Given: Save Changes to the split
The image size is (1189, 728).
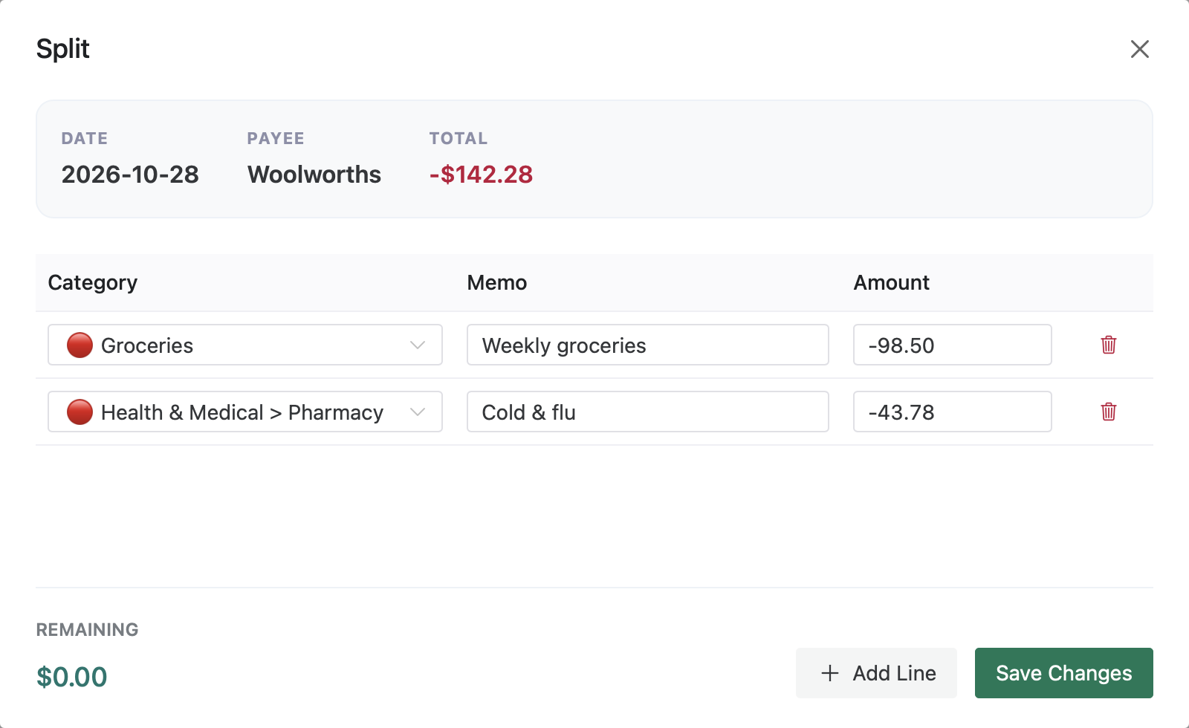Looking at the screenshot, I should 1063,673.
